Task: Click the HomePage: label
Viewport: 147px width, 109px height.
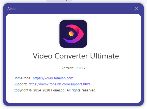Action: pos(23,78)
